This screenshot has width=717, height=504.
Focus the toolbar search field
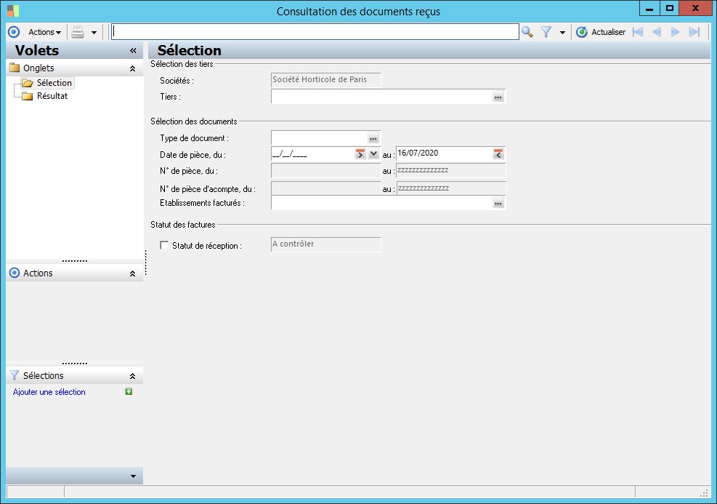[315, 31]
